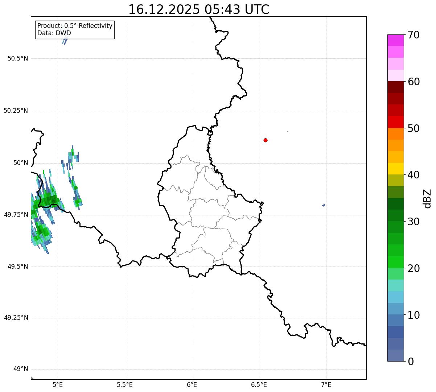The width and height of the screenshot is (436, 392).
Task: Click the 49.25°N latitude label
Action: pos(16,318)
